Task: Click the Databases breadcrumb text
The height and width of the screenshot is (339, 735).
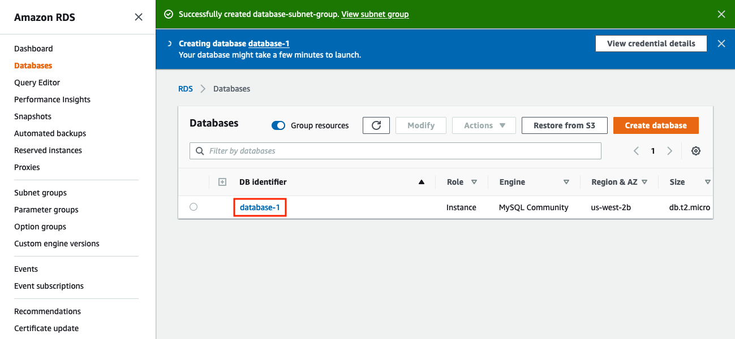Action: click(x=231, y=89)
